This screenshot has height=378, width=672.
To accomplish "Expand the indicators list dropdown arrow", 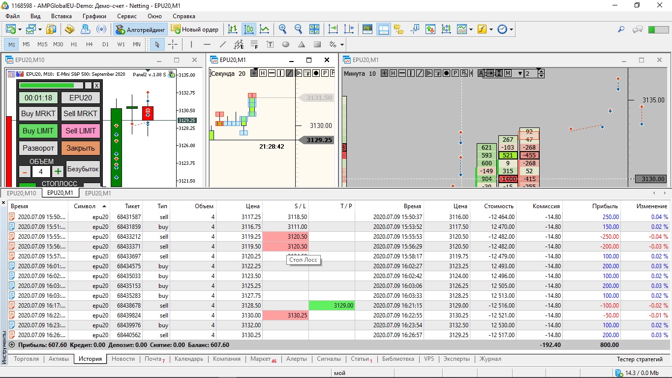I will coord(491,30).
